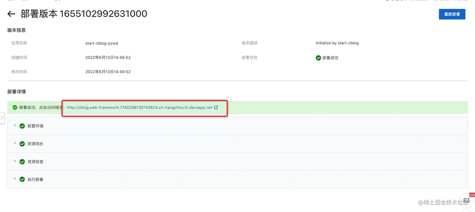This screenshot has height=212, width=475.
Task: Go back using the left arrow icon
Action: click(x=11, y=14)
